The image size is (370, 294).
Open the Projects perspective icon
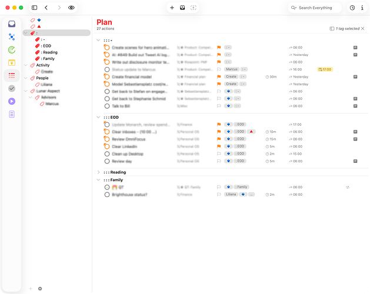[12, 37]
